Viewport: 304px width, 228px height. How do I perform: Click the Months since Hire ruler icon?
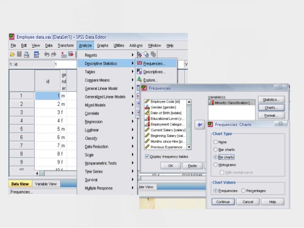click(x=147, y=141)
